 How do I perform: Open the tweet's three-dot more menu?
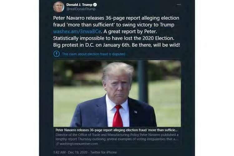click(x=179, y=4)
